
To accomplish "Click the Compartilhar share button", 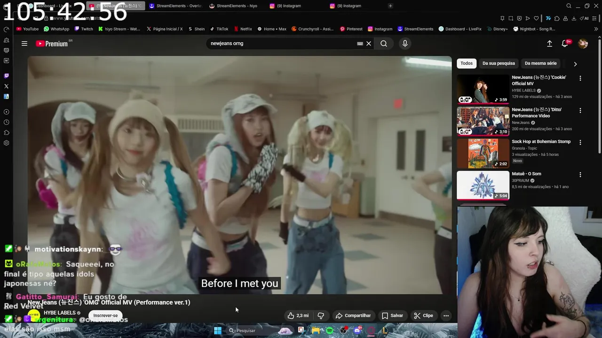I will (353, 315).
